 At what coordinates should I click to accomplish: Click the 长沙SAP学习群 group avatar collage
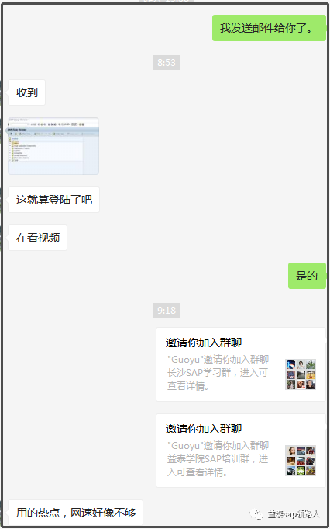point(301,374)
